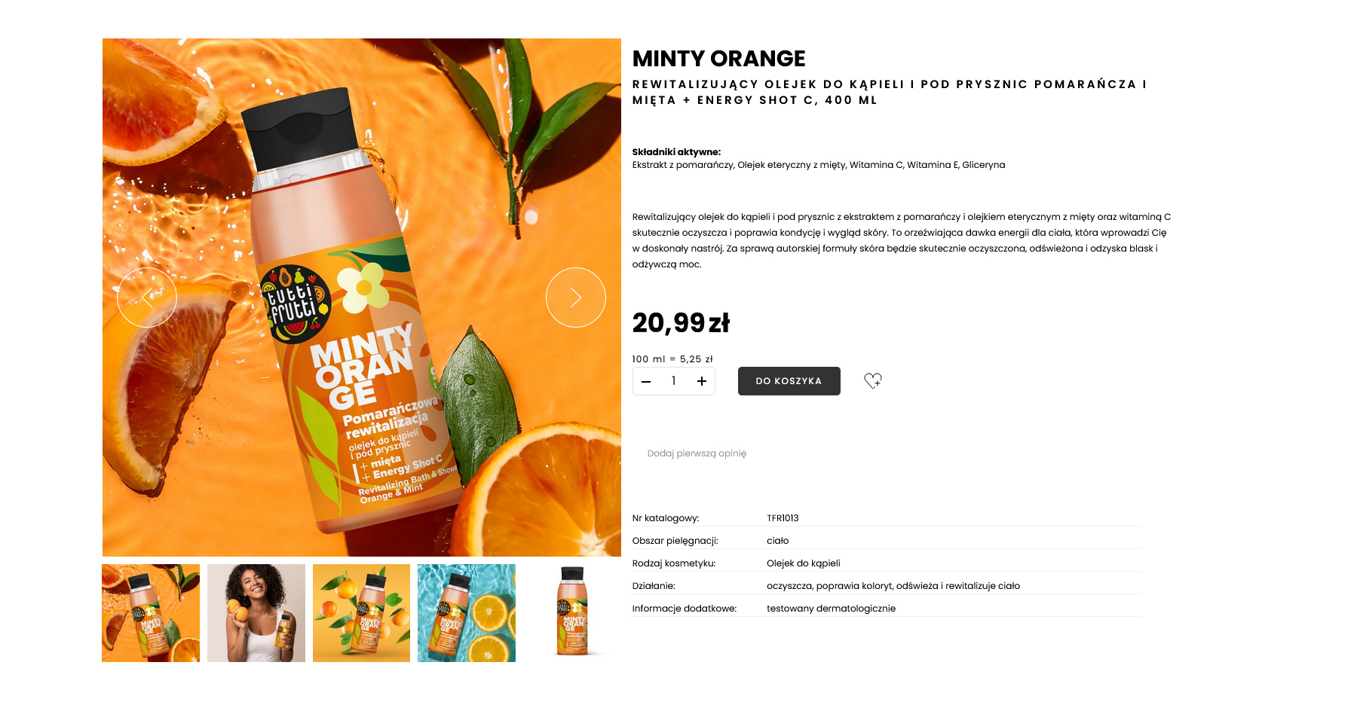Click the catalog number TFR1013
Screen dimensions: 1357x708
783,518
